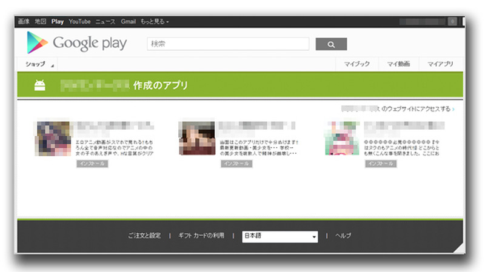Follow the ウェブサイトにアクセスする link

click(418, 109)
